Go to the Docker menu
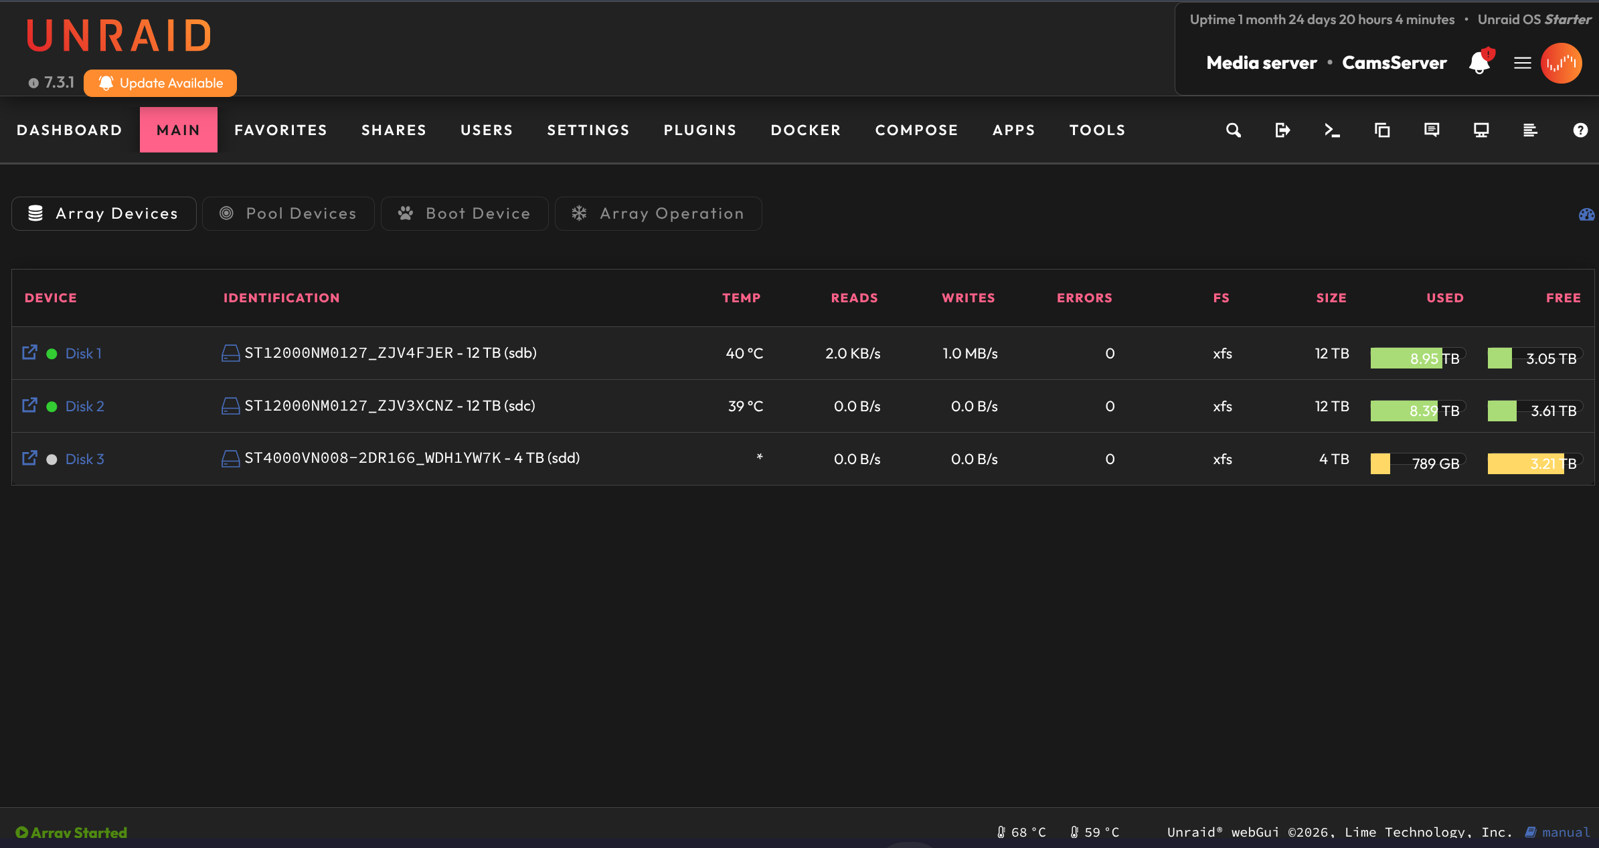The height and width of the screenshot is (848, 1599). 806,130
